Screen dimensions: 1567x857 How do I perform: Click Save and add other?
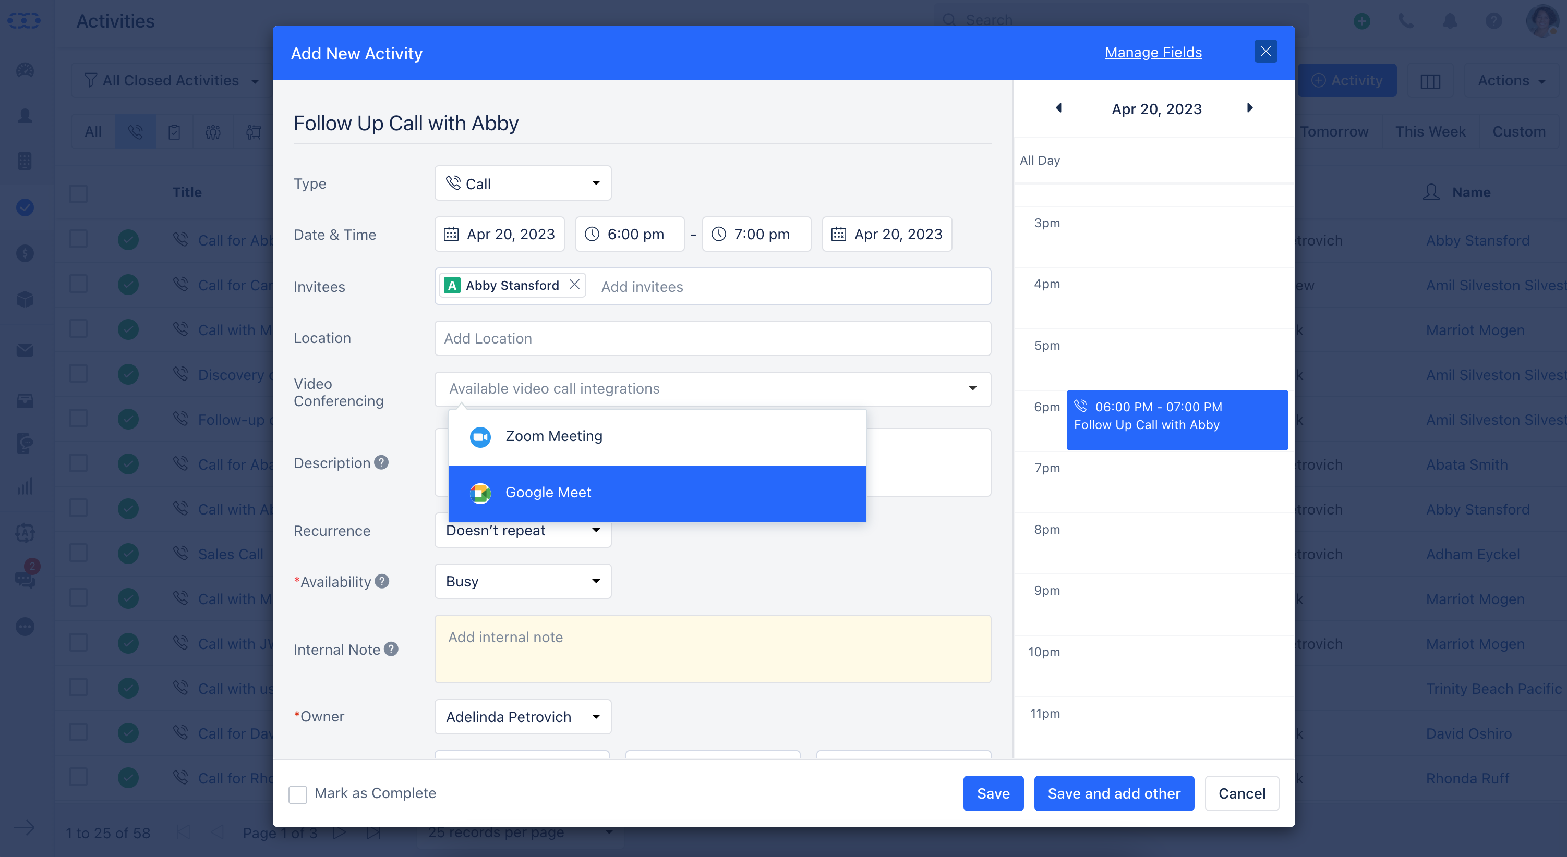(x=1114, y=793)
